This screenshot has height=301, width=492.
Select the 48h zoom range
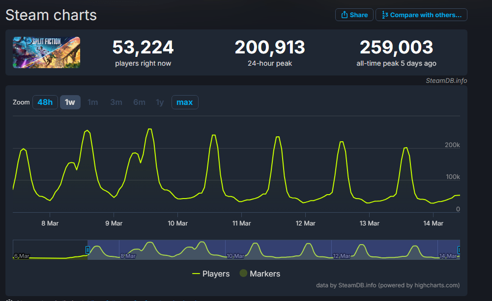[45, 102]
